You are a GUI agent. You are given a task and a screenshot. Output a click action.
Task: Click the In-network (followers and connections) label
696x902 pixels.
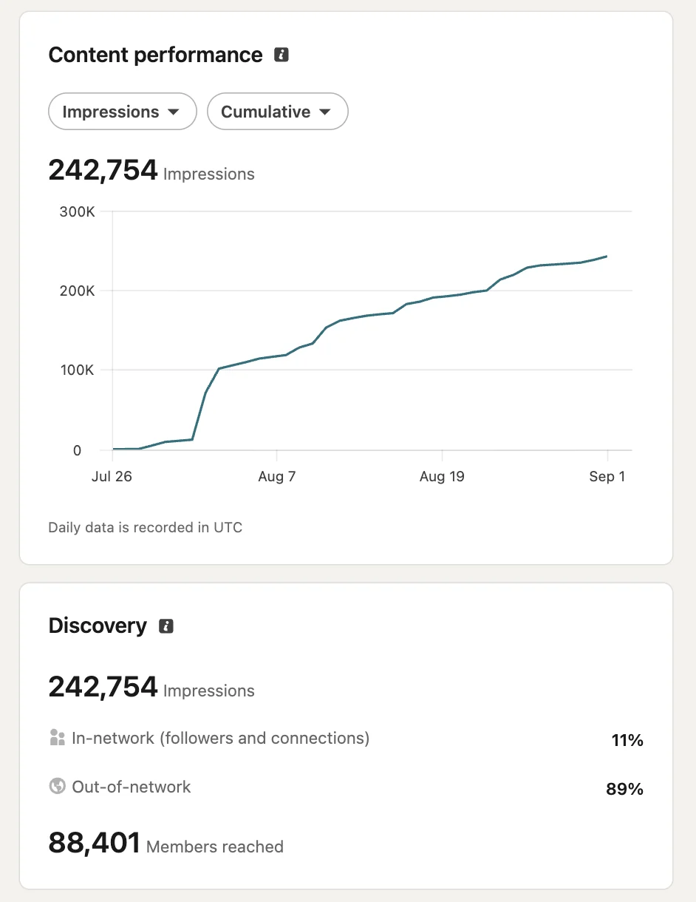pos(221,738)
